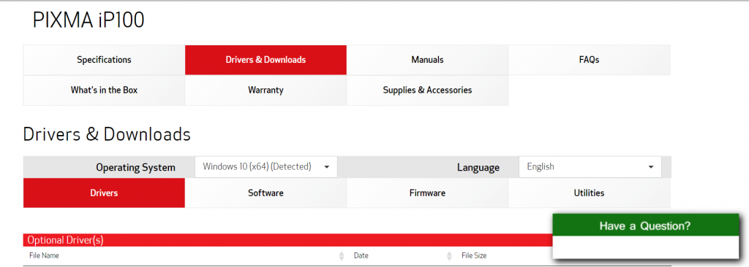
Task: Open the Have a Question? chat box
Action: click(x=645, y=225)
